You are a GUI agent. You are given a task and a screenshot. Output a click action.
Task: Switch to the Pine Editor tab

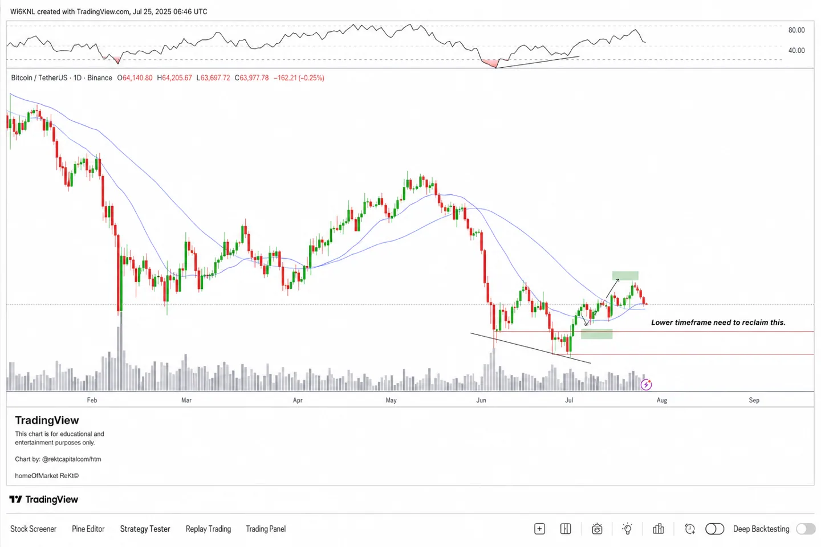click(x=88, y=529)
